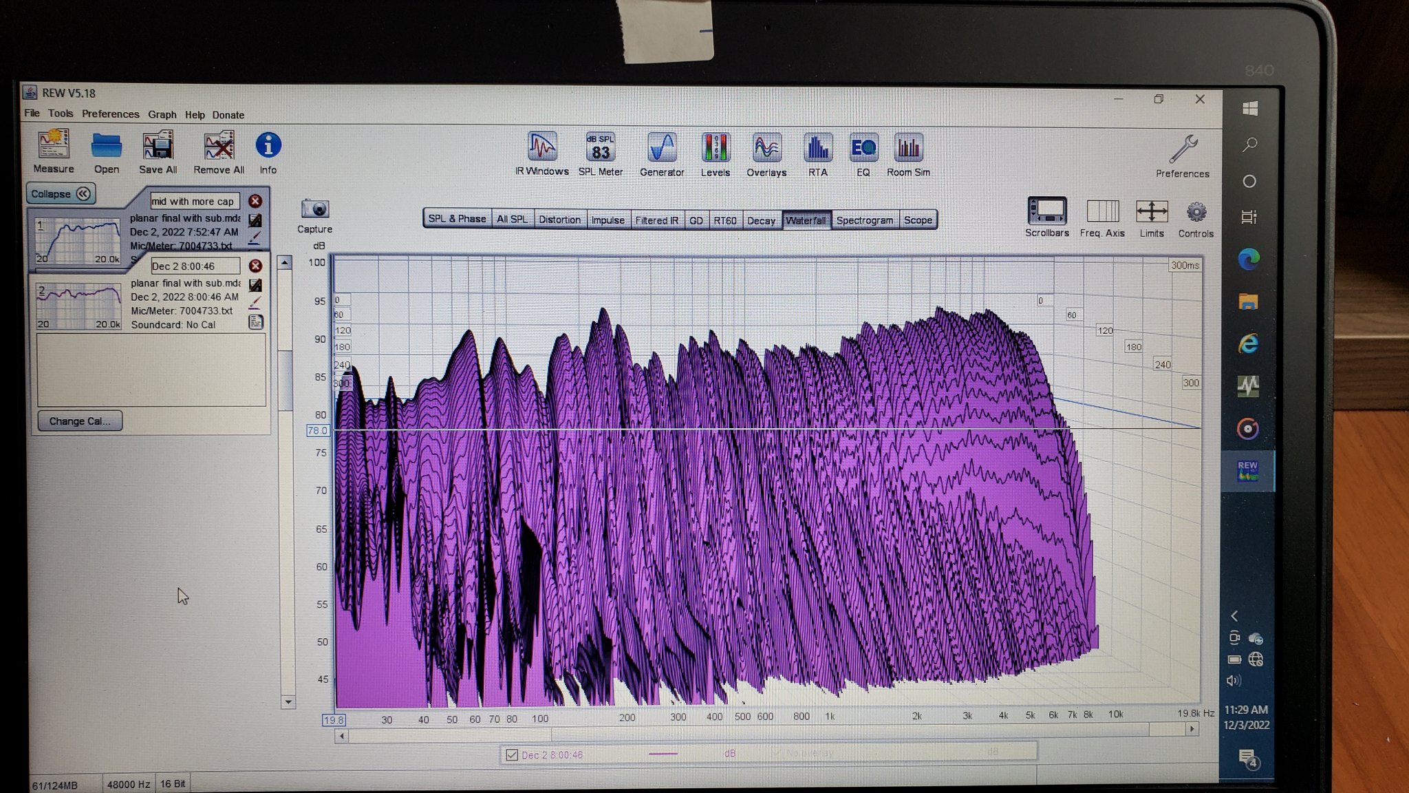Click the Change Cal... button

pyautogui.click(x=80, y=421)
